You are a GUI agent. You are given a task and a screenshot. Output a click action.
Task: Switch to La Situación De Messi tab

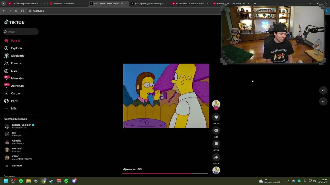190,4
